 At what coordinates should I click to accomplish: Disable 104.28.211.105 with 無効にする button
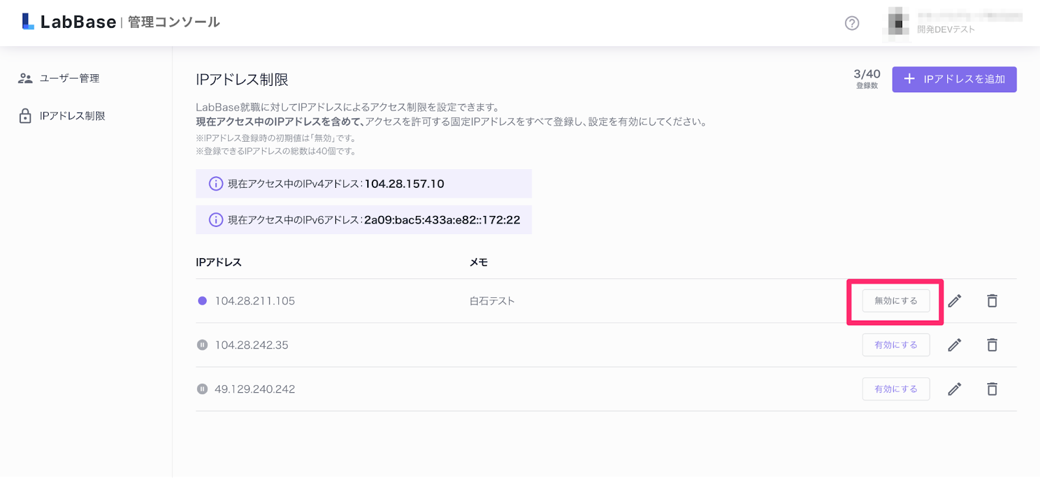click(x=896, y=301)
